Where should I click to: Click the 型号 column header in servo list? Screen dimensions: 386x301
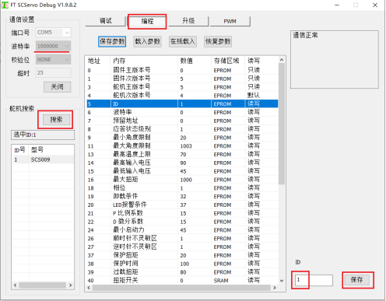[51, 150]
